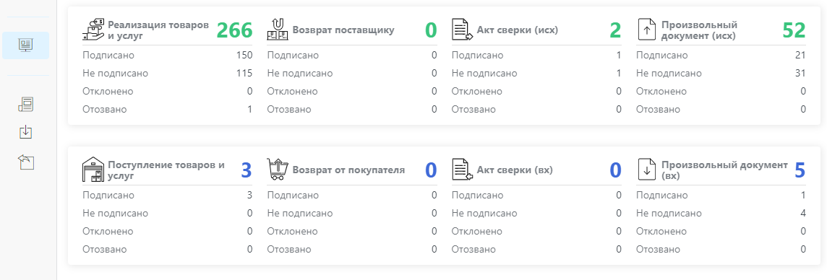Viewport: 827px width, 280px height.
Task: Click the return arrow box sidebar icon
Action: [26, 162]
